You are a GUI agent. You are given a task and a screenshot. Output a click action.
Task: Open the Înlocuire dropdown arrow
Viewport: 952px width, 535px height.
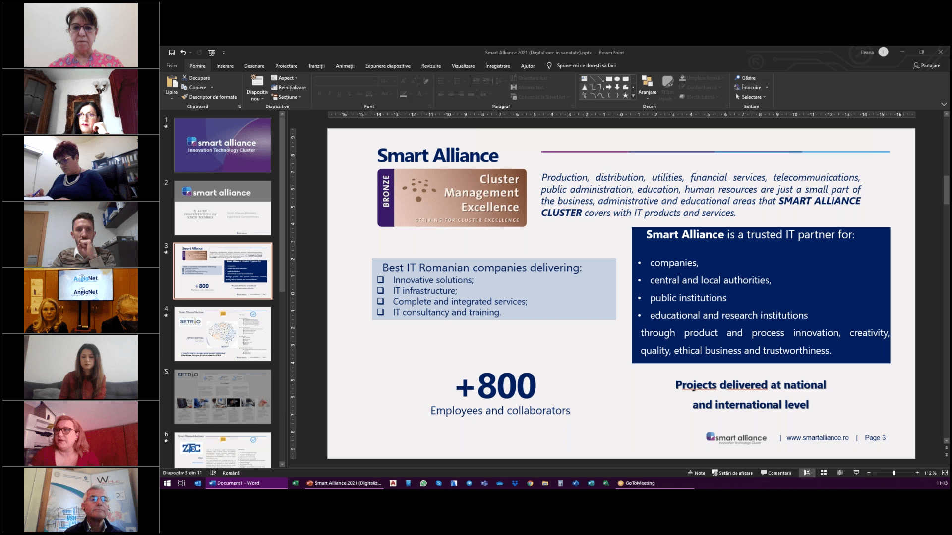(x=767, y=87)
